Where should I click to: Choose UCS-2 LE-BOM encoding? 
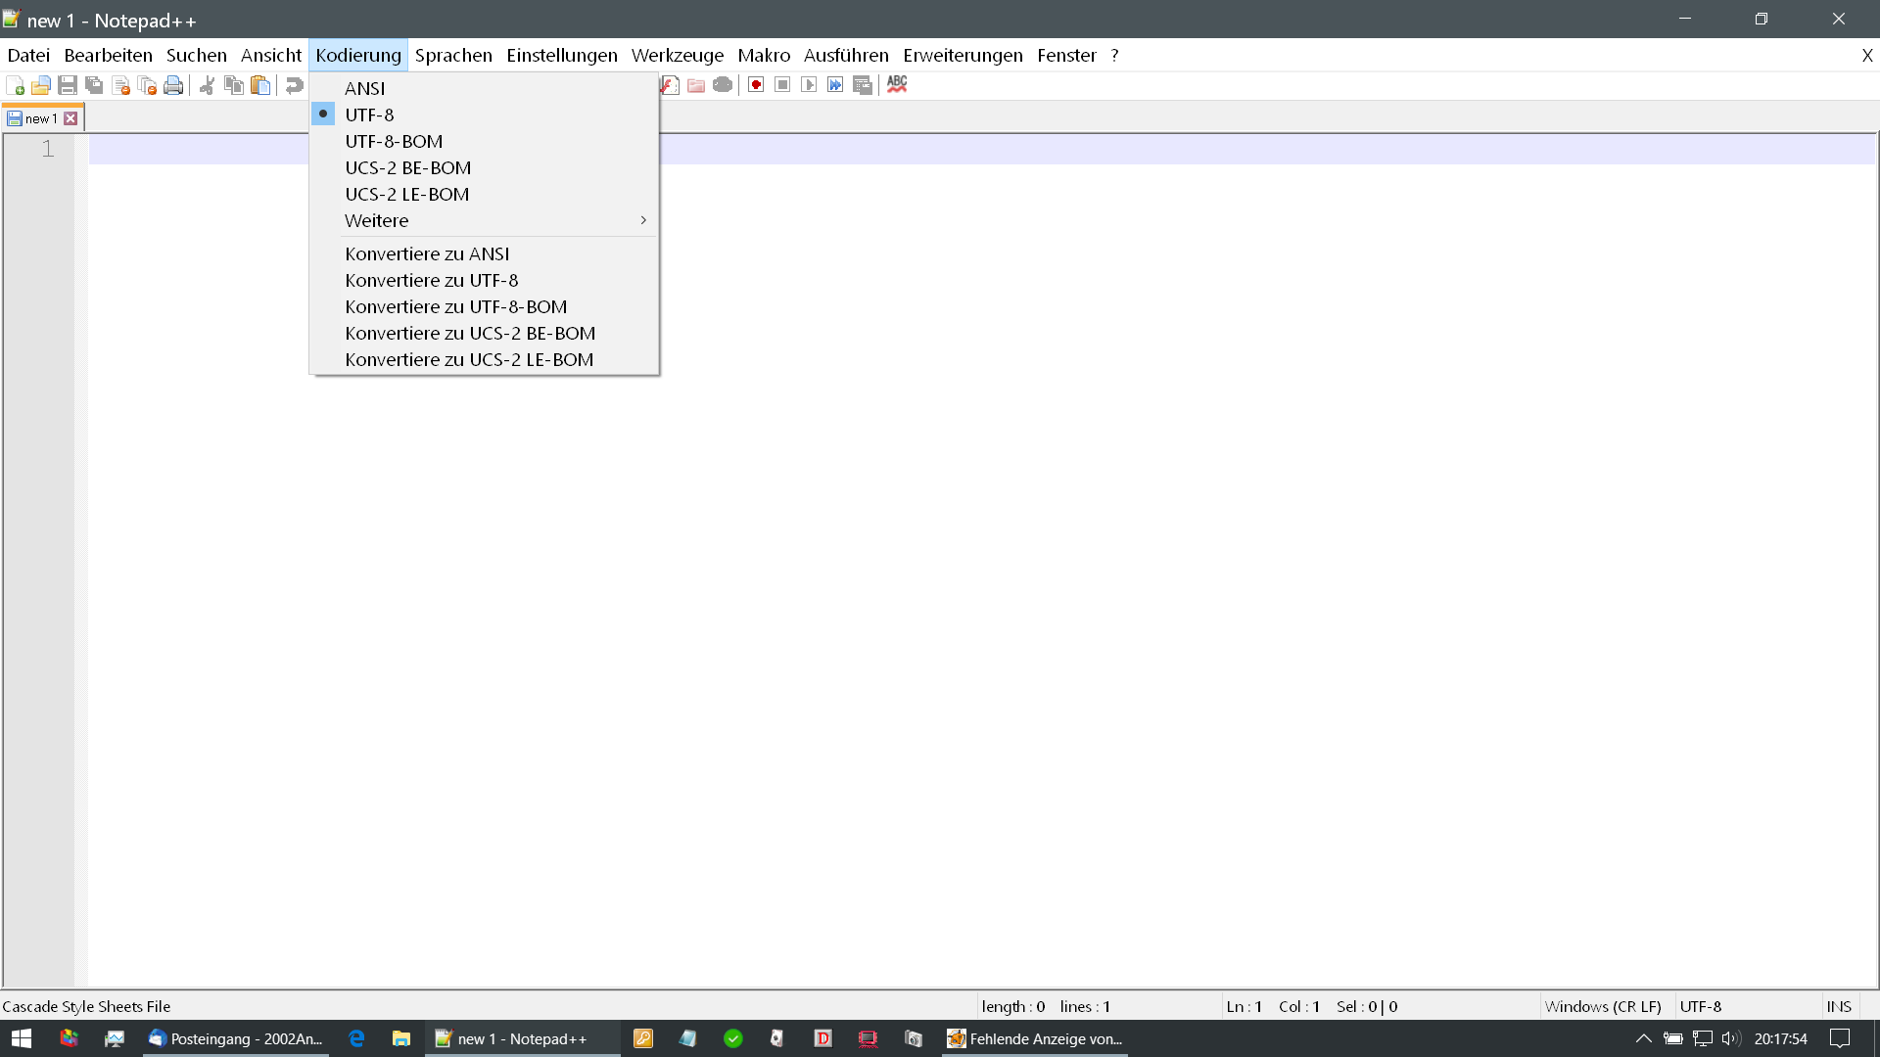tap(406, 194)
